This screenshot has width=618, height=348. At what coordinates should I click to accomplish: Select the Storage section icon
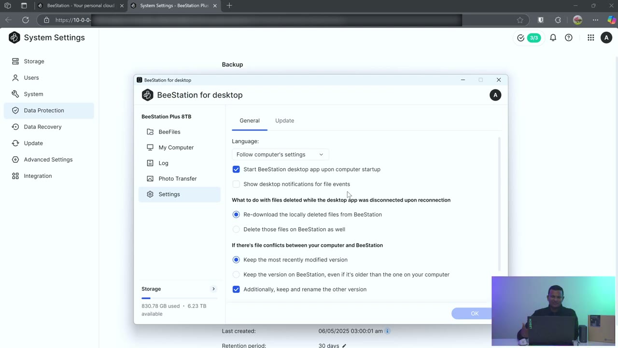(15, 61)
